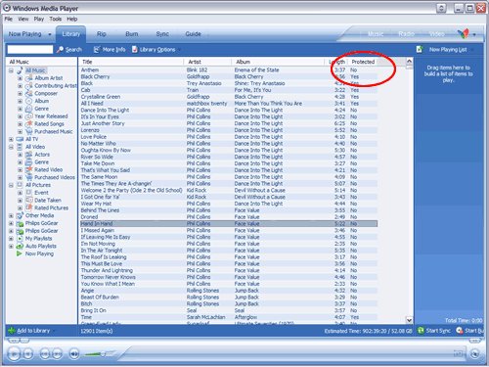Click the switch to skin mode button

(x=475, y=353)
